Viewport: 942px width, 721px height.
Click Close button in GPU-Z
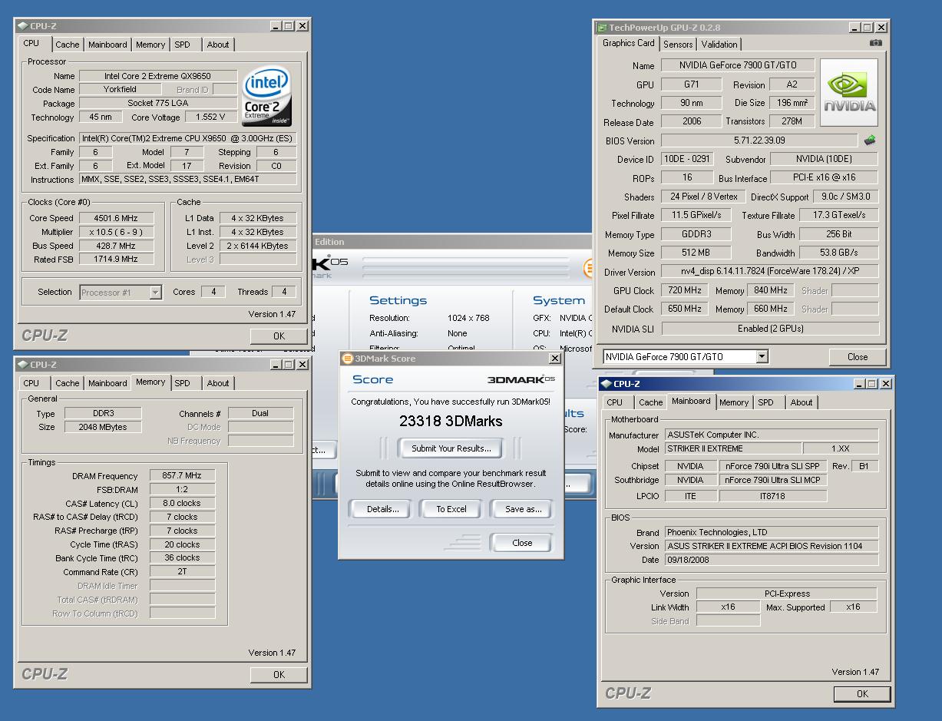858,356
